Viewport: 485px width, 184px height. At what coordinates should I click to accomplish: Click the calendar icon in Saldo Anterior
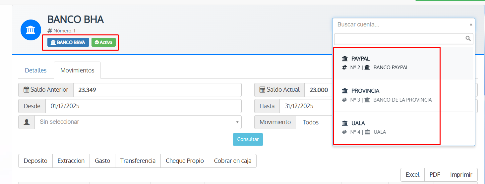click(x=27, y=90)
